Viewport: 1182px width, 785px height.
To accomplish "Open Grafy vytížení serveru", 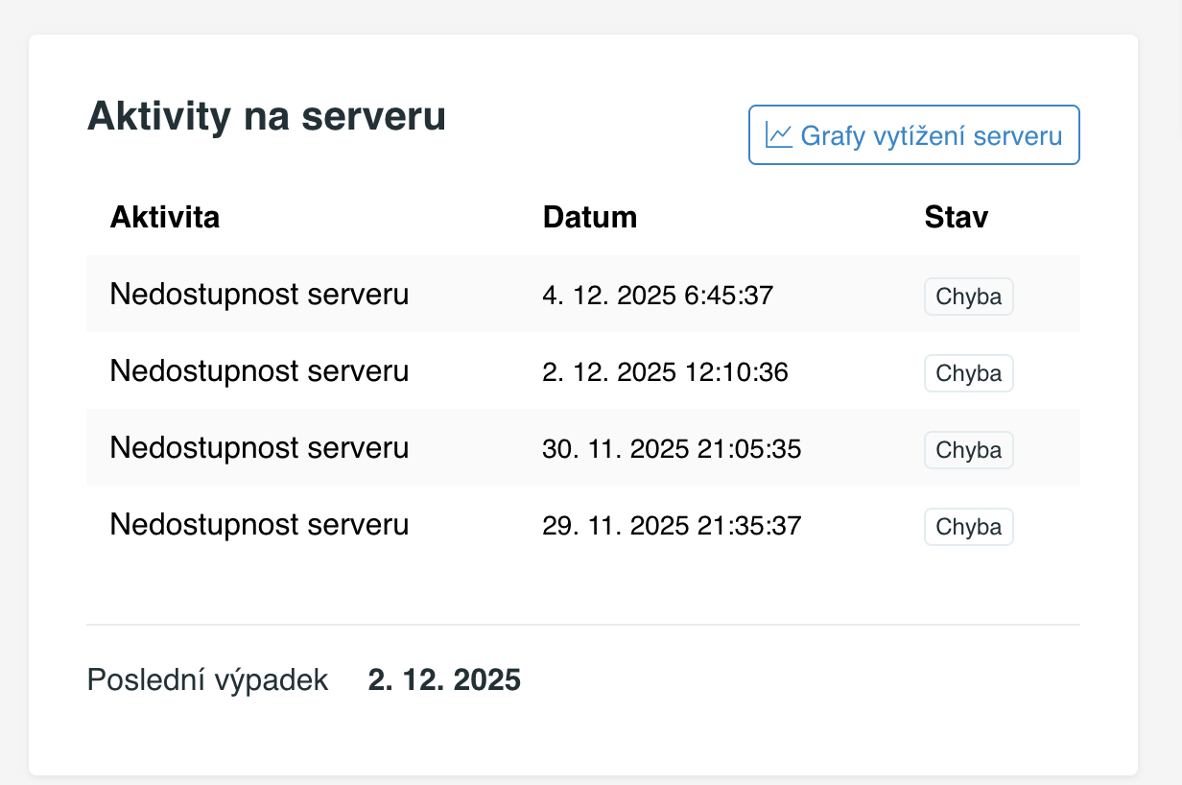I will 913,135.
